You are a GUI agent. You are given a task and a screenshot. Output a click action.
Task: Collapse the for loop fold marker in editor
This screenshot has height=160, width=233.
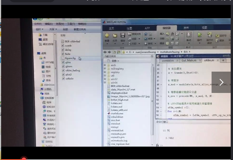tap(166, 111)
